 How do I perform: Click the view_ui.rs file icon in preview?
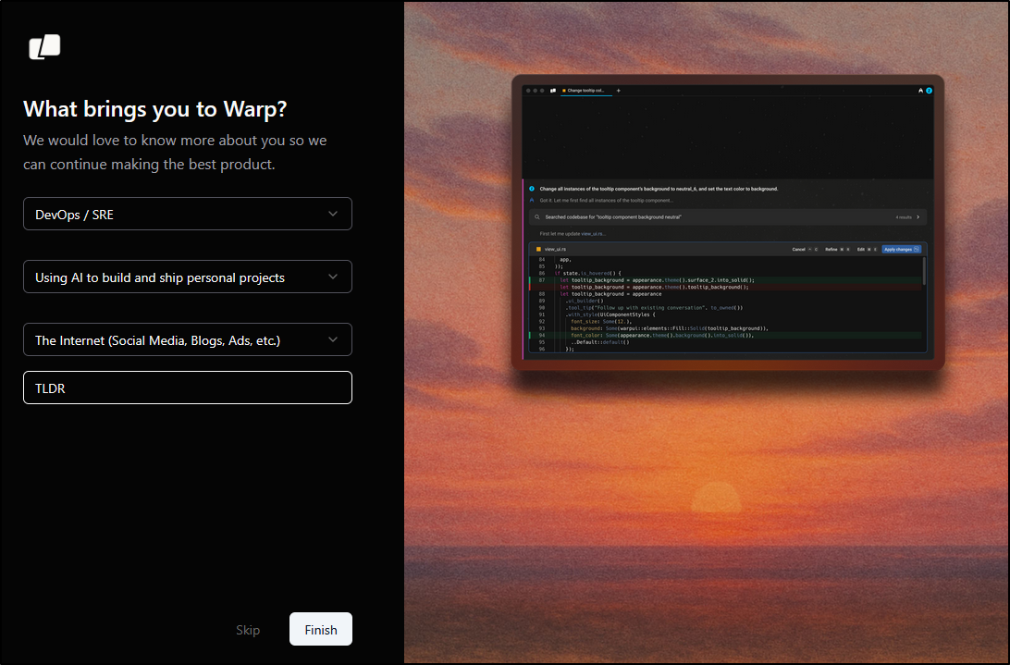[x=538, y=249]
